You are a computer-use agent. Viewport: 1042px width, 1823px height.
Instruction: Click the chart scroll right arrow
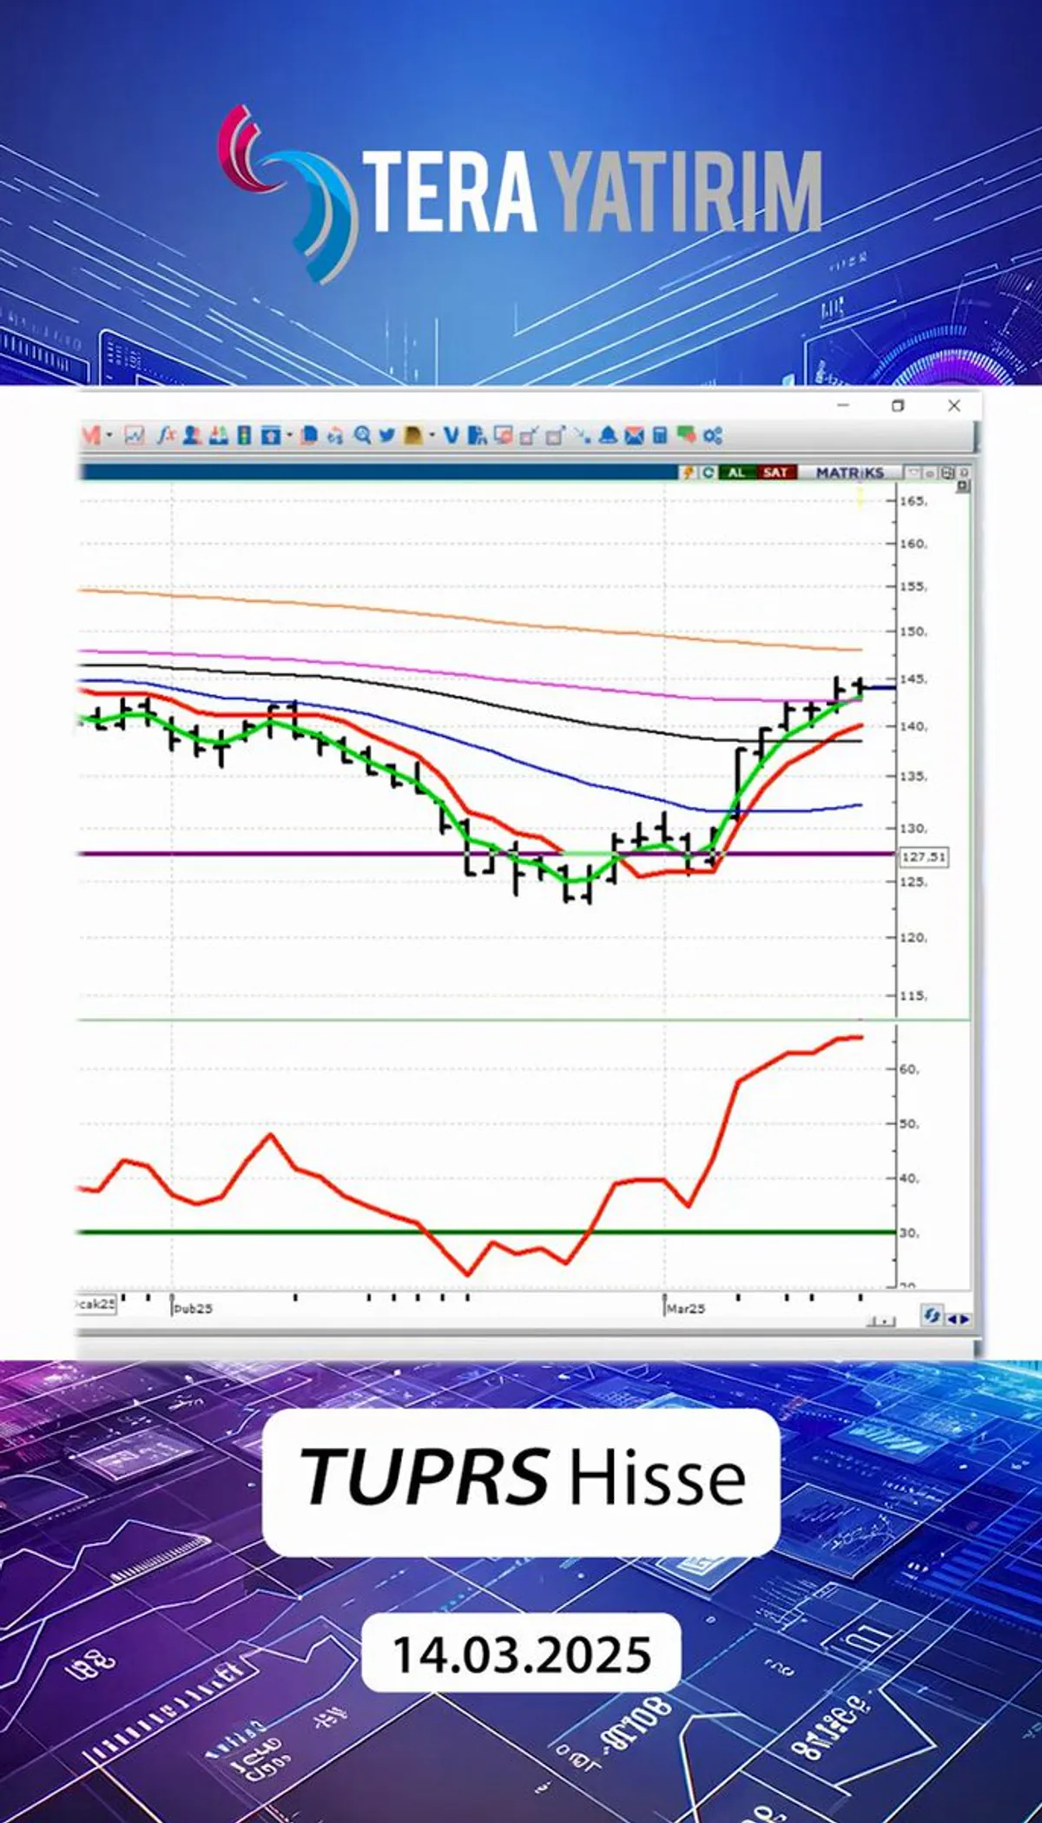pyautogui.click(x=965, y=1318)
